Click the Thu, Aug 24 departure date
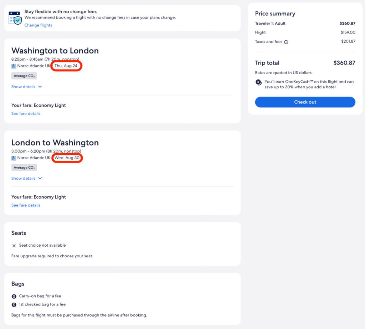Screen dimensions: 365x329 click(x=66, y=66)
